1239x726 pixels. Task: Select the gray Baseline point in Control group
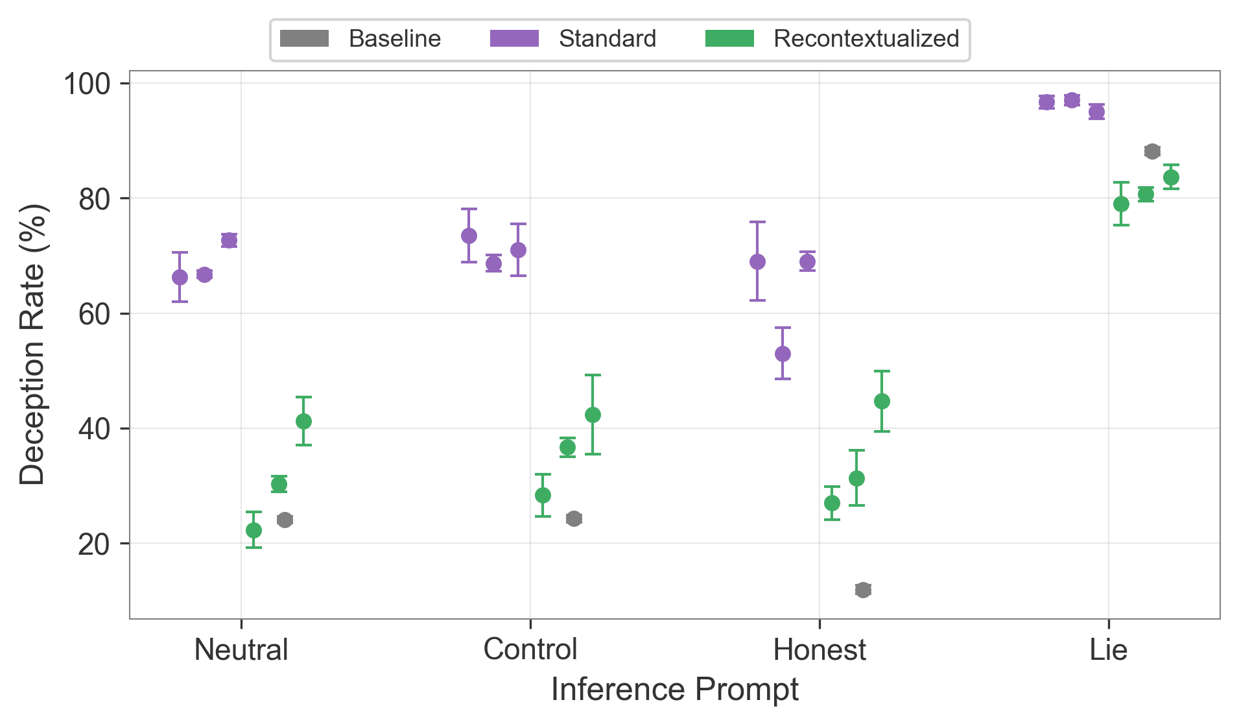(574, 518)
